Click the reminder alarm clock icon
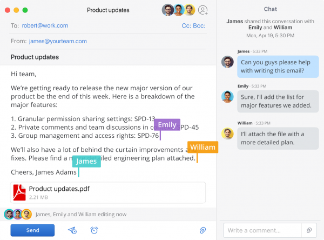The height and width of the screenshot is (240, 324). pos(94,230)
